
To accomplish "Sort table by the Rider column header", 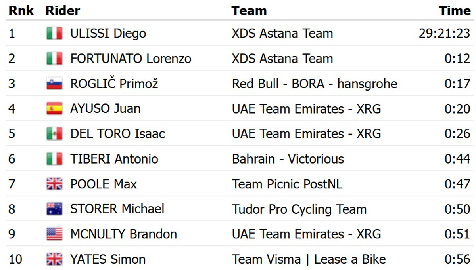I will (63, 11).
